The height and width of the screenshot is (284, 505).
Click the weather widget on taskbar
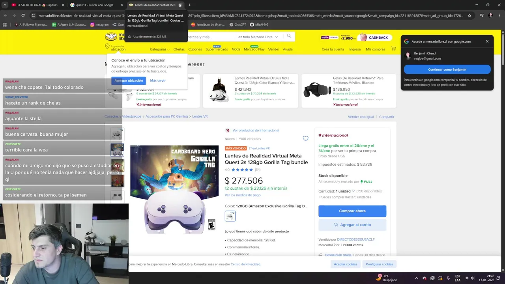point(387,278)
